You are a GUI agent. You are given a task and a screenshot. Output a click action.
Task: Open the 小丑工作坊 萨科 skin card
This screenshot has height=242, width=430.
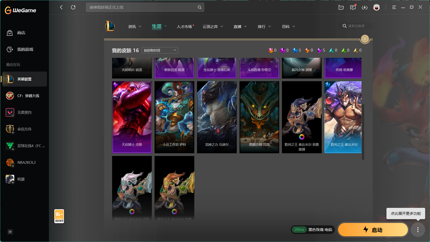[174, 117]
